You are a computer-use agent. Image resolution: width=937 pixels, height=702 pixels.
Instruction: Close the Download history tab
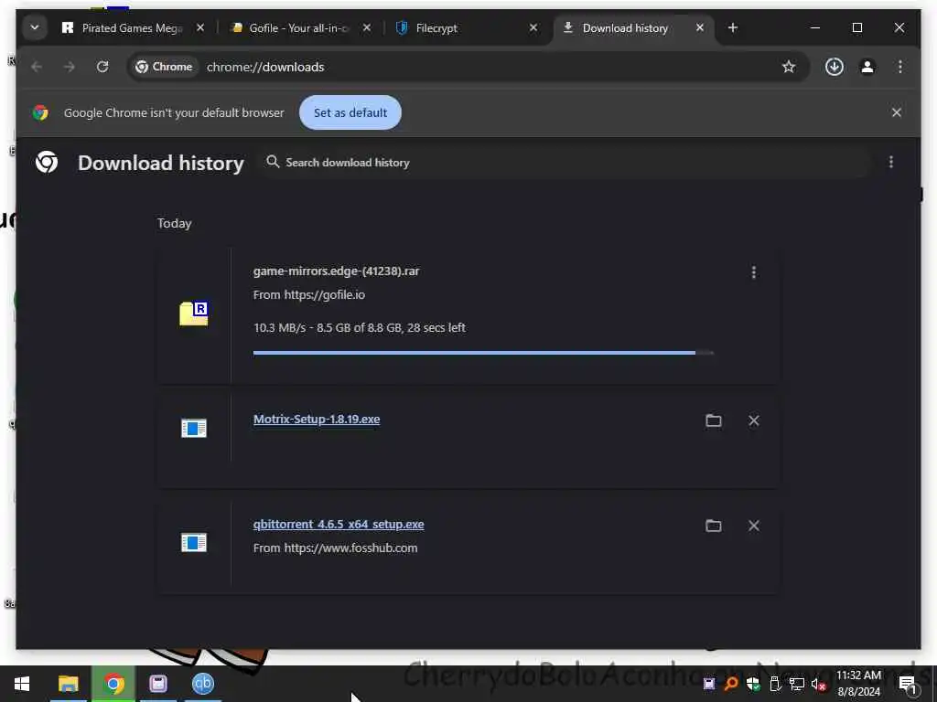point(700,28)
